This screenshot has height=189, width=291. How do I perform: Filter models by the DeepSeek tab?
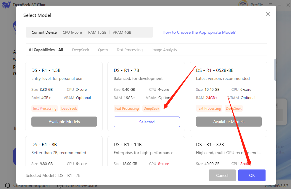point(81,50)
